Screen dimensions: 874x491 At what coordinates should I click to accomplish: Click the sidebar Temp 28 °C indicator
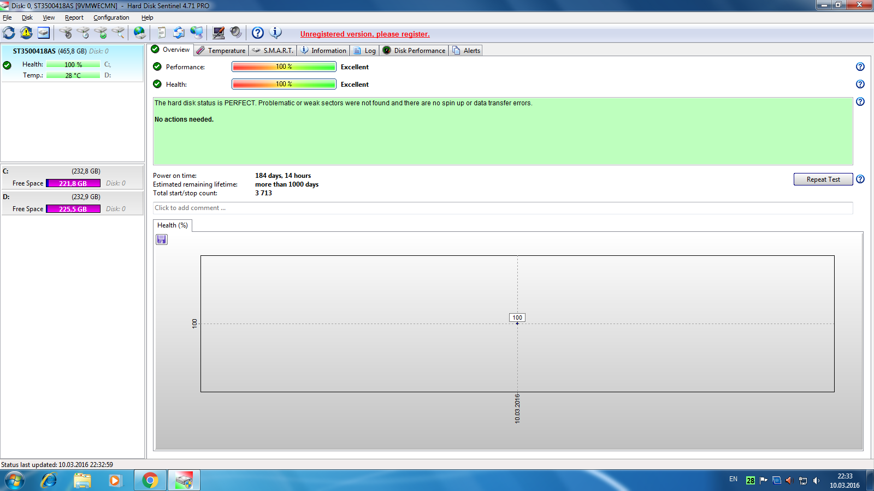click(x=73, y=75)
